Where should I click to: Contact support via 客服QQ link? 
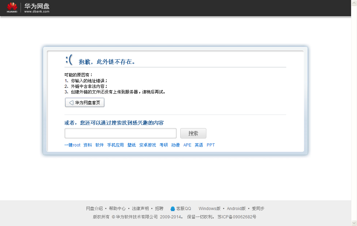[184, 209]
